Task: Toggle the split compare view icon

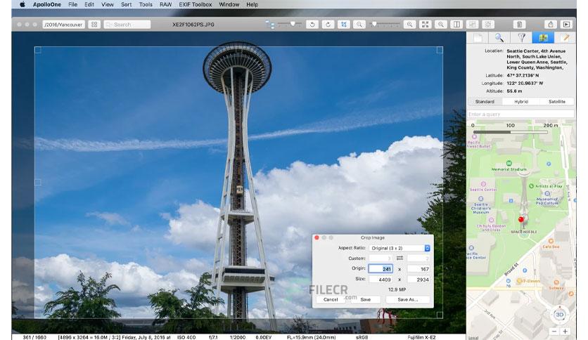Action: pos(456,25)
